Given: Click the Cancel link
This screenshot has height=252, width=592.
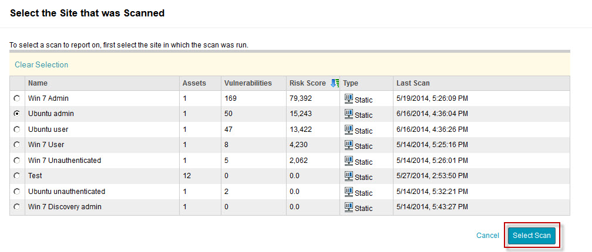Looking at the screenshot, I should [487, 236].
